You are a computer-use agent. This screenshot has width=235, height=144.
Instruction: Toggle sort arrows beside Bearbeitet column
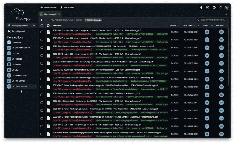[x=228, y=25]
